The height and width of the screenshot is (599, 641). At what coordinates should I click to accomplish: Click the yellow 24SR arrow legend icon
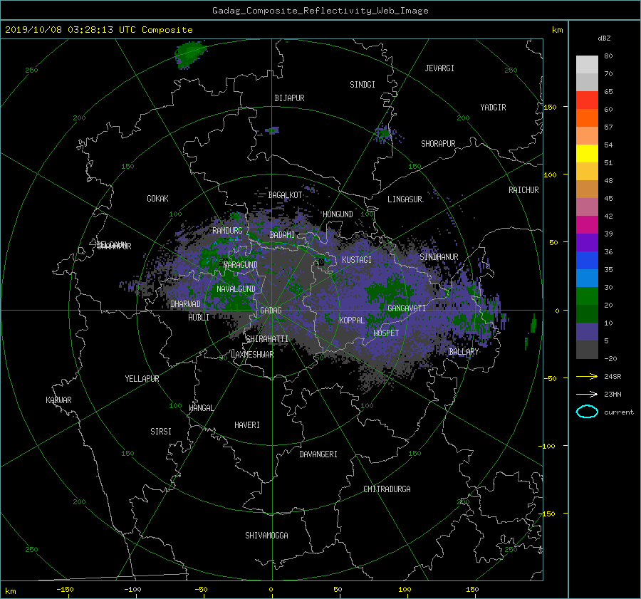pyautogui.click(x=587, y=377)
